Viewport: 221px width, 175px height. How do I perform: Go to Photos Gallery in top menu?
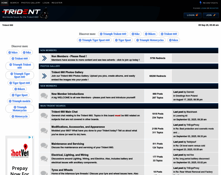pyautogui.click(x=31, y=3)
